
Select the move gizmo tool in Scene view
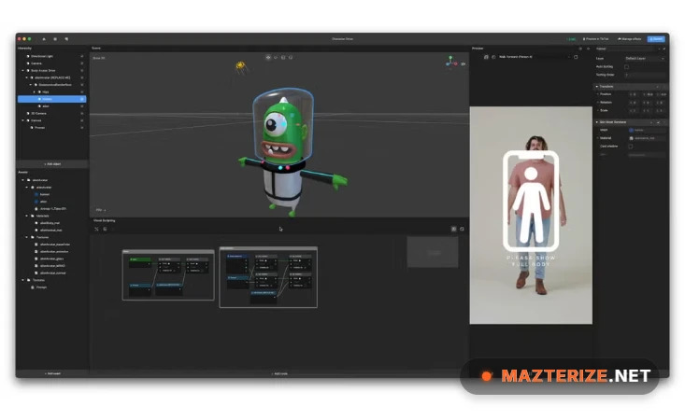[267, 57]
